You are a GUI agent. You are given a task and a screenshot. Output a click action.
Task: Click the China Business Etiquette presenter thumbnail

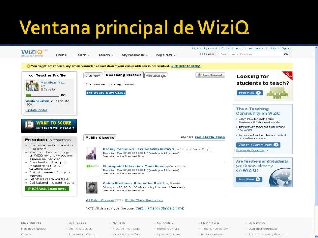[x=92, y=187]
